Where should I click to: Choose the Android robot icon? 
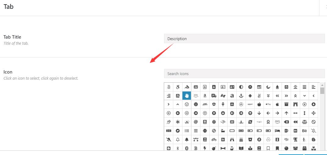point(250,95)
